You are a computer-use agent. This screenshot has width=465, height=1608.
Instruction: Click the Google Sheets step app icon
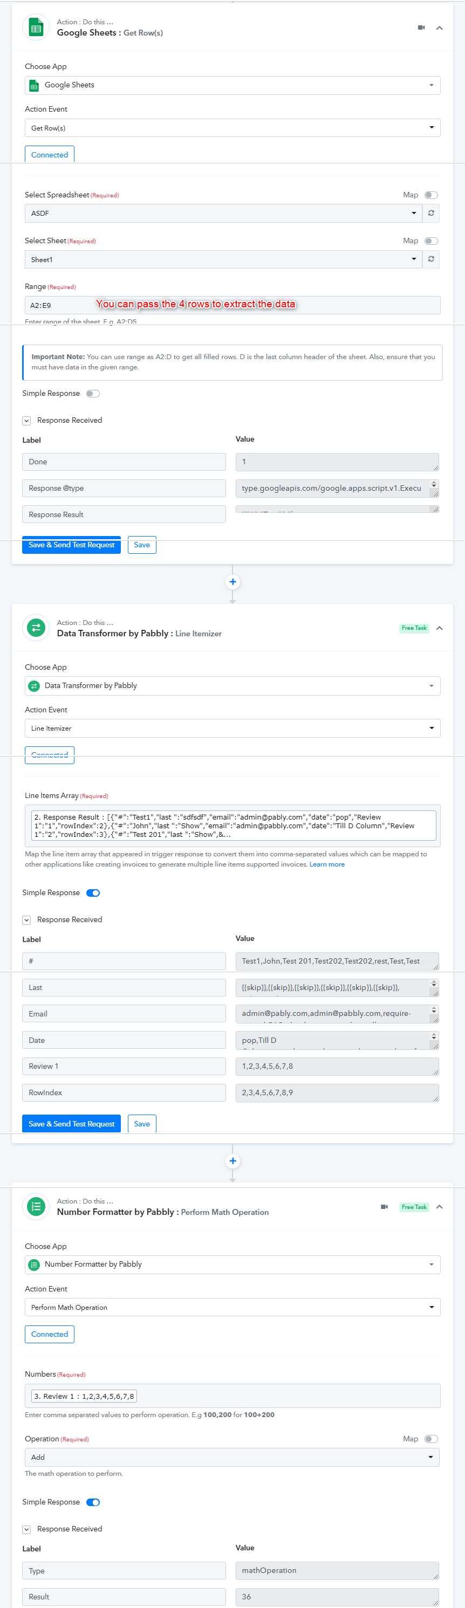point(36,28)
